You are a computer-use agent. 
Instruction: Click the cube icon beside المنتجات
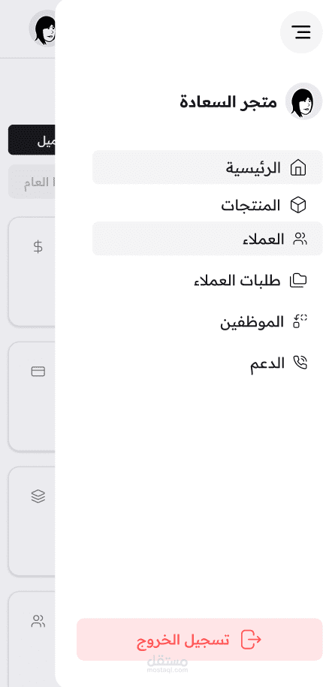(298, 205)
